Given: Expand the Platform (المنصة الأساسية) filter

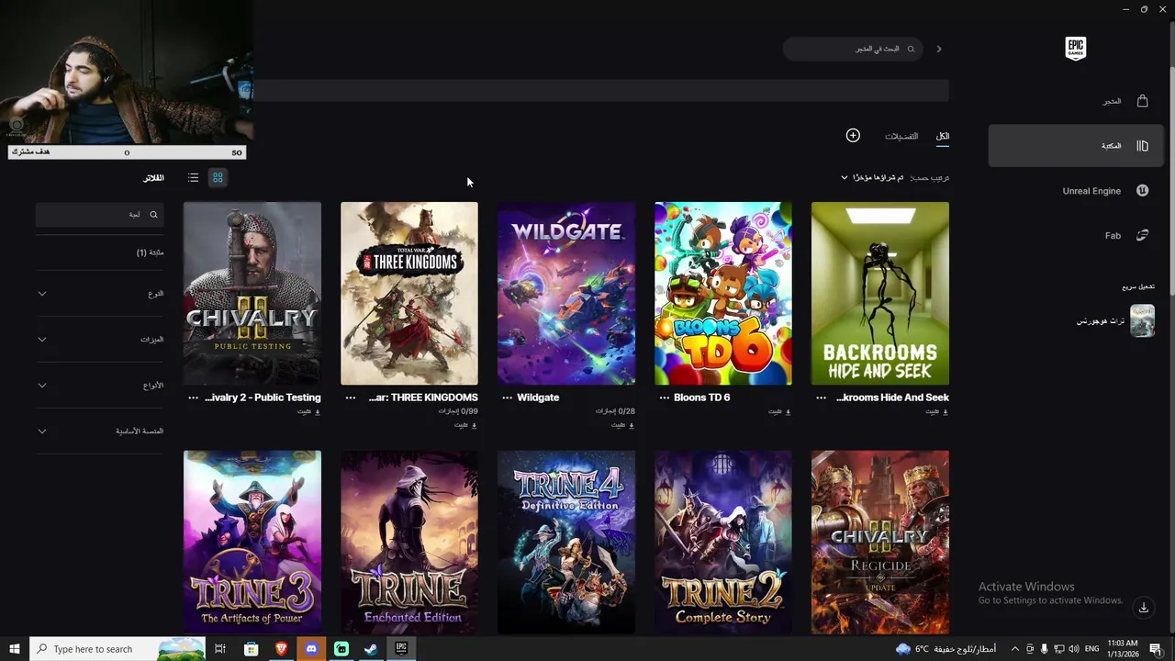Looking at the screenshot, I should [100, 431].
